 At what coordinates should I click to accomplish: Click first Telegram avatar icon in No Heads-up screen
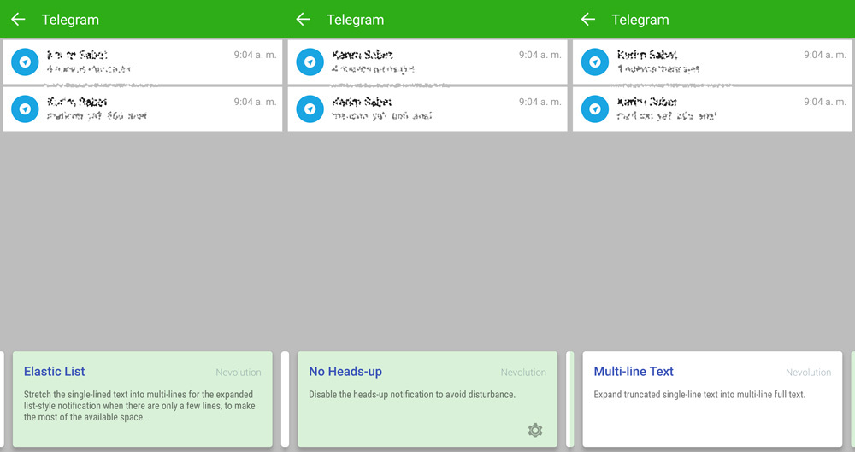(x=310, y=62)
